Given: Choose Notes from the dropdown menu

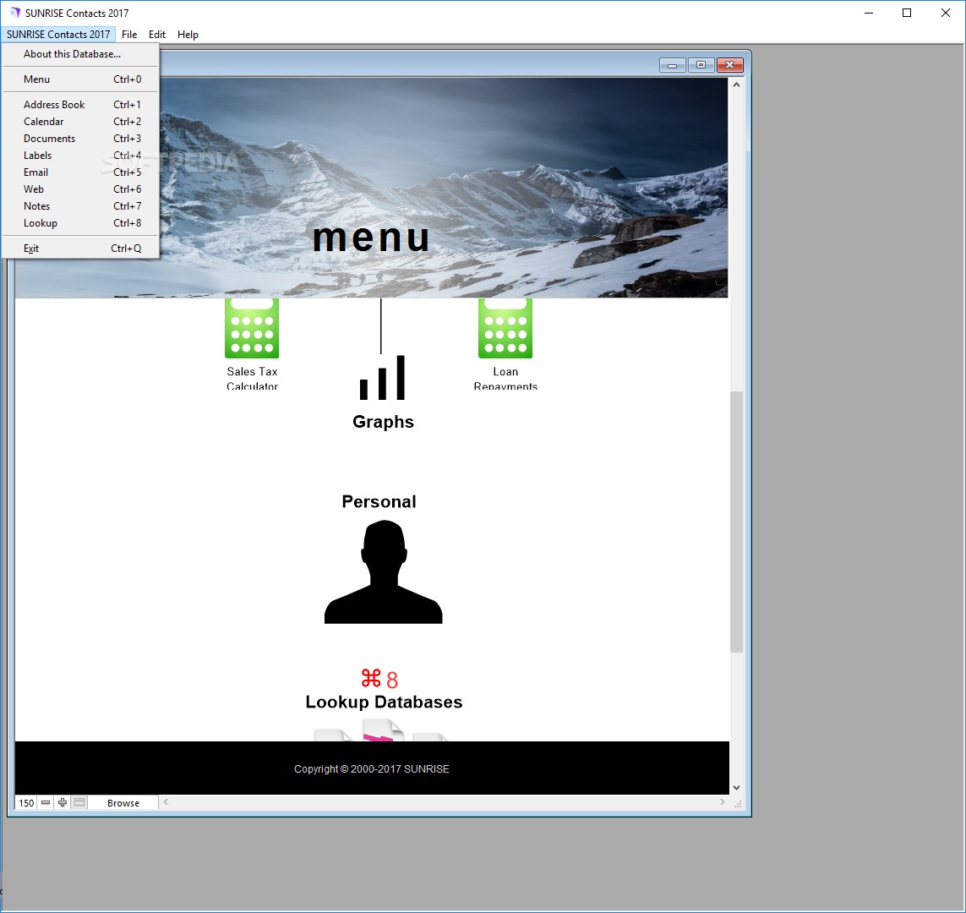Looking at the screenshot, I should [80, 206].
